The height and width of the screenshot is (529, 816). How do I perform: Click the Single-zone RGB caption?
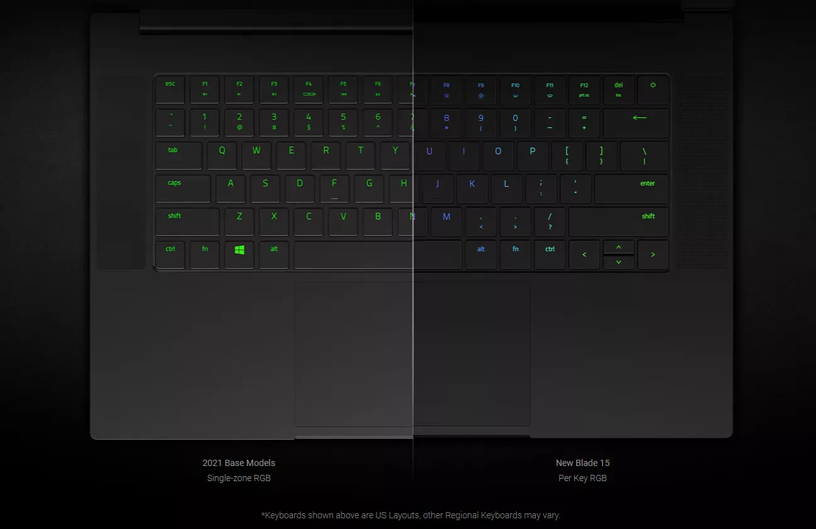[239, 478]
